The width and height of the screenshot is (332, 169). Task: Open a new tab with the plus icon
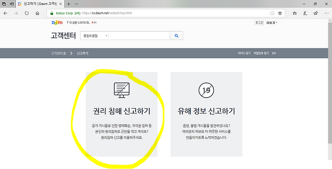69,4
